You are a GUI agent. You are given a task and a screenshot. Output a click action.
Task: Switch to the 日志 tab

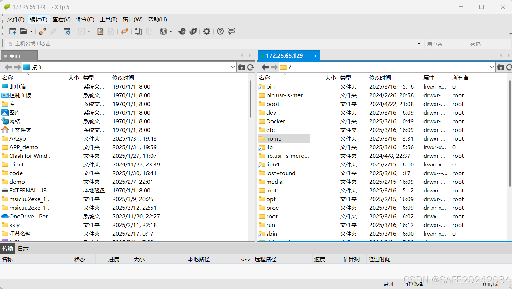(23, 248)
